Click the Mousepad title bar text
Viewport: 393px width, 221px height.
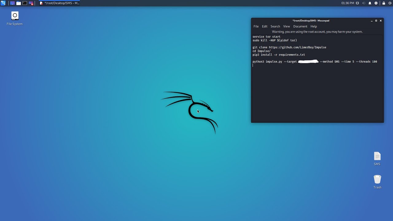[x=311, y=21]
